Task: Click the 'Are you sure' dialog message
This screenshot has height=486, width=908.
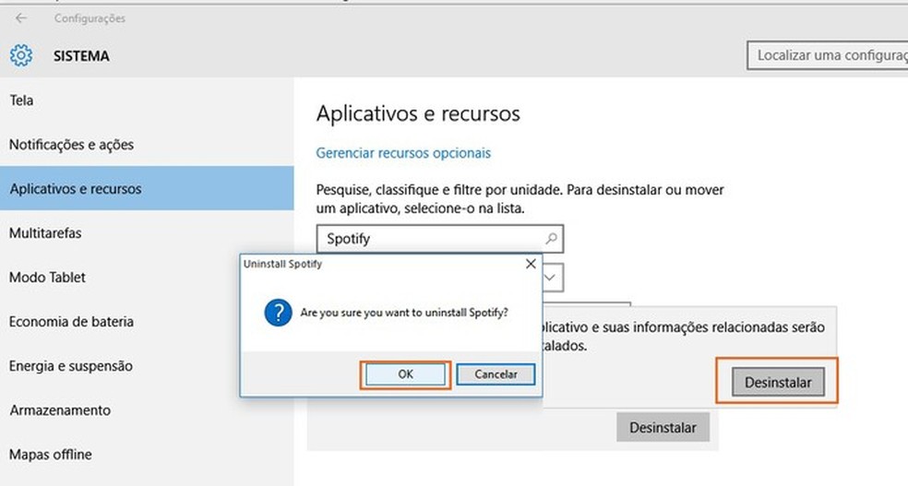Action: coord(404,313)
